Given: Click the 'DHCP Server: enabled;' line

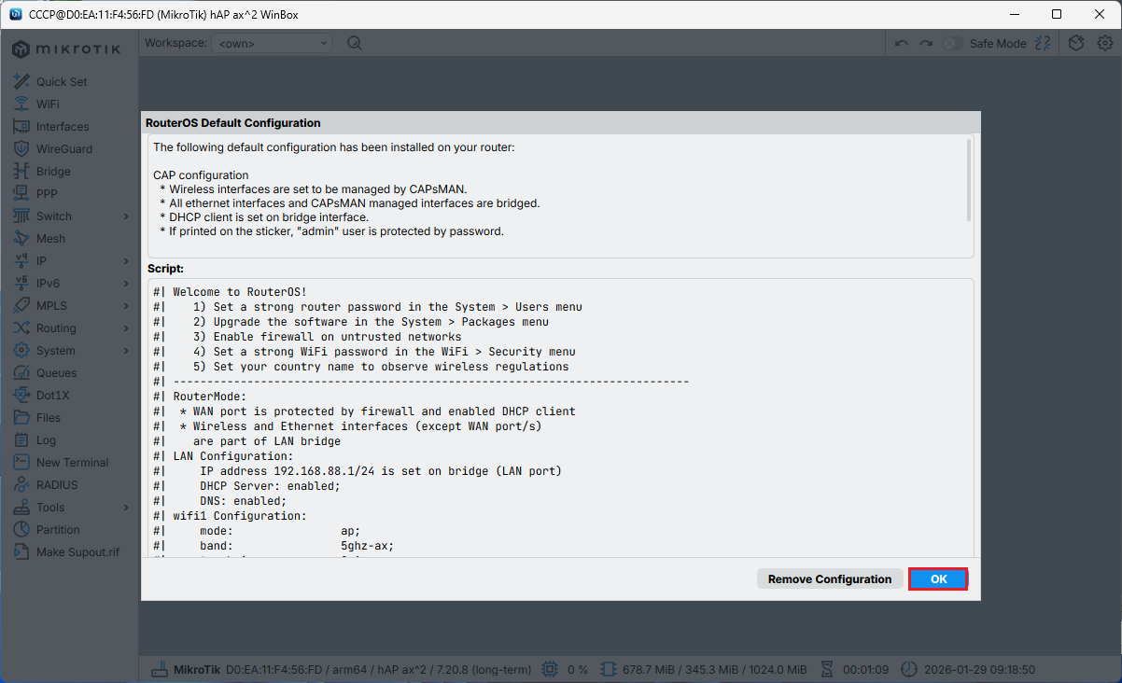Looking at the screenshot, I should (x=270, y=486).
